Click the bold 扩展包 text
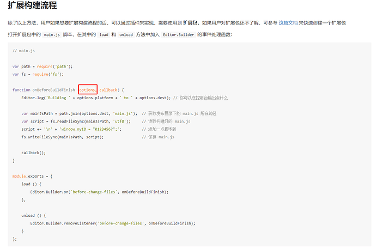This screenshot has width=376, height=249. tap(190, 23)
